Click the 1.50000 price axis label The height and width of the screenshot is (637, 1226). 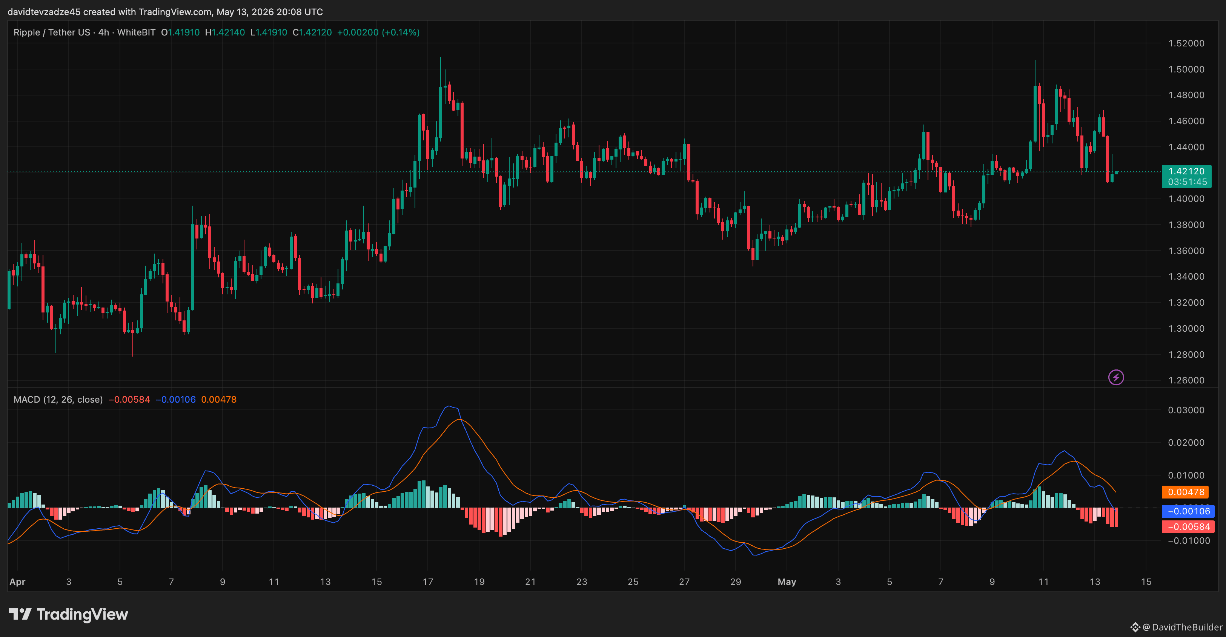1186,69
